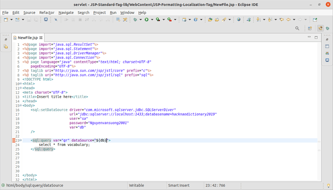Click the External Tools run icon
The width and height of the screenshot is (333, 190).
tap(169, 19)
